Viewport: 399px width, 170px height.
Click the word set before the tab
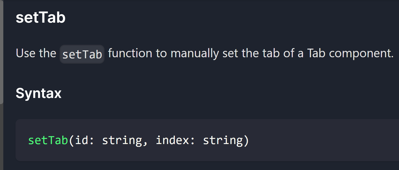tap(230, 53)
